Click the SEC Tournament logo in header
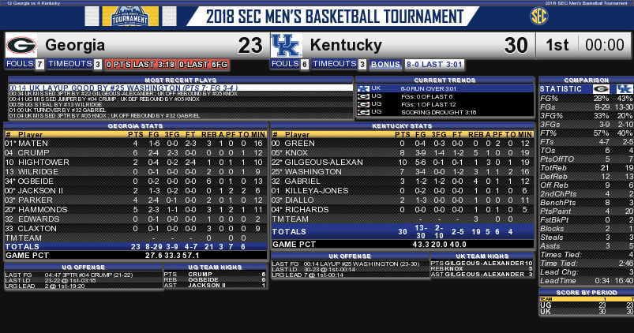Viewport: 634px width, 333px height. [130, 16]
